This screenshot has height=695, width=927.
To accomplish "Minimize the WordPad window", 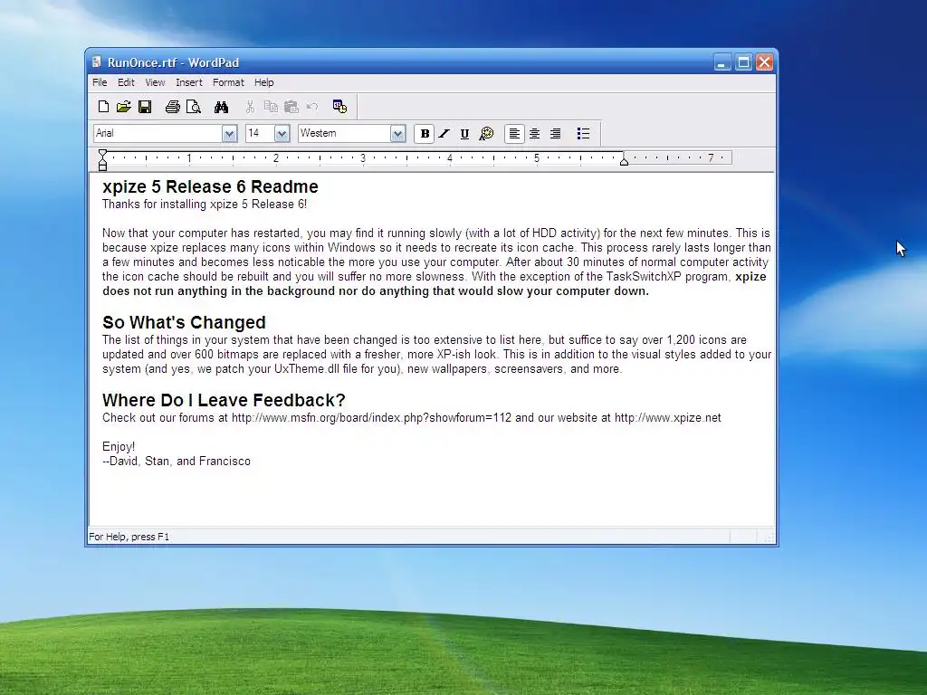I will (722, 62).
